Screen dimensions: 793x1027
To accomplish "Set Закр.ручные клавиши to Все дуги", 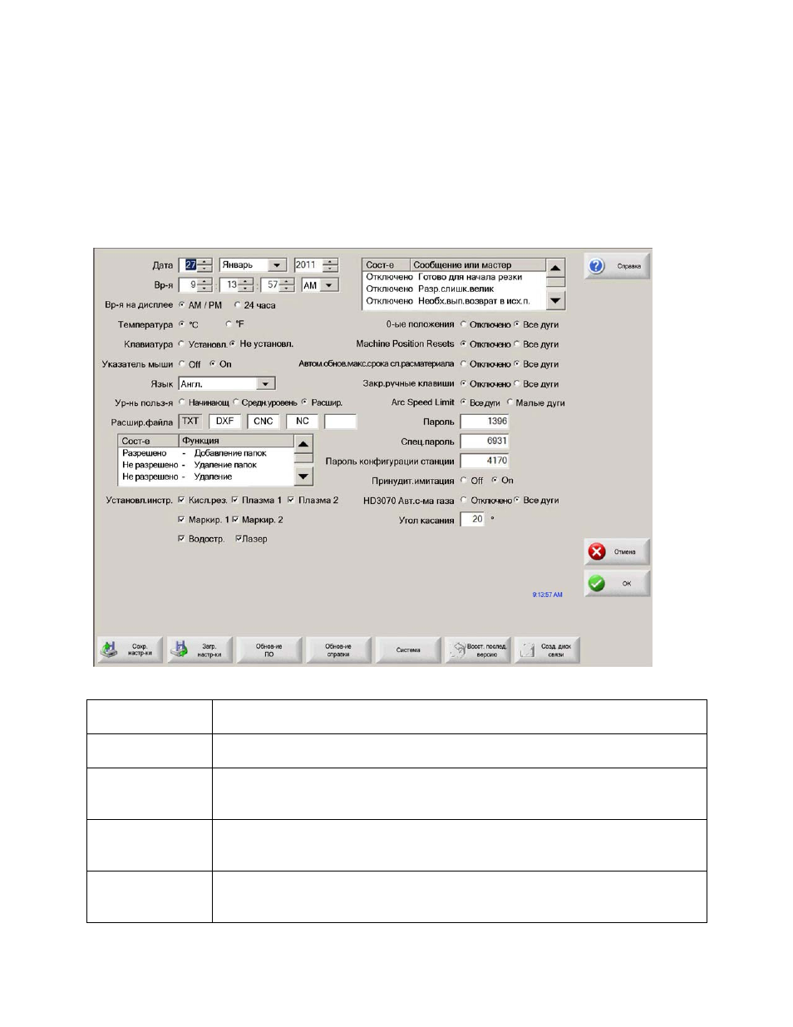I will 517,384.
